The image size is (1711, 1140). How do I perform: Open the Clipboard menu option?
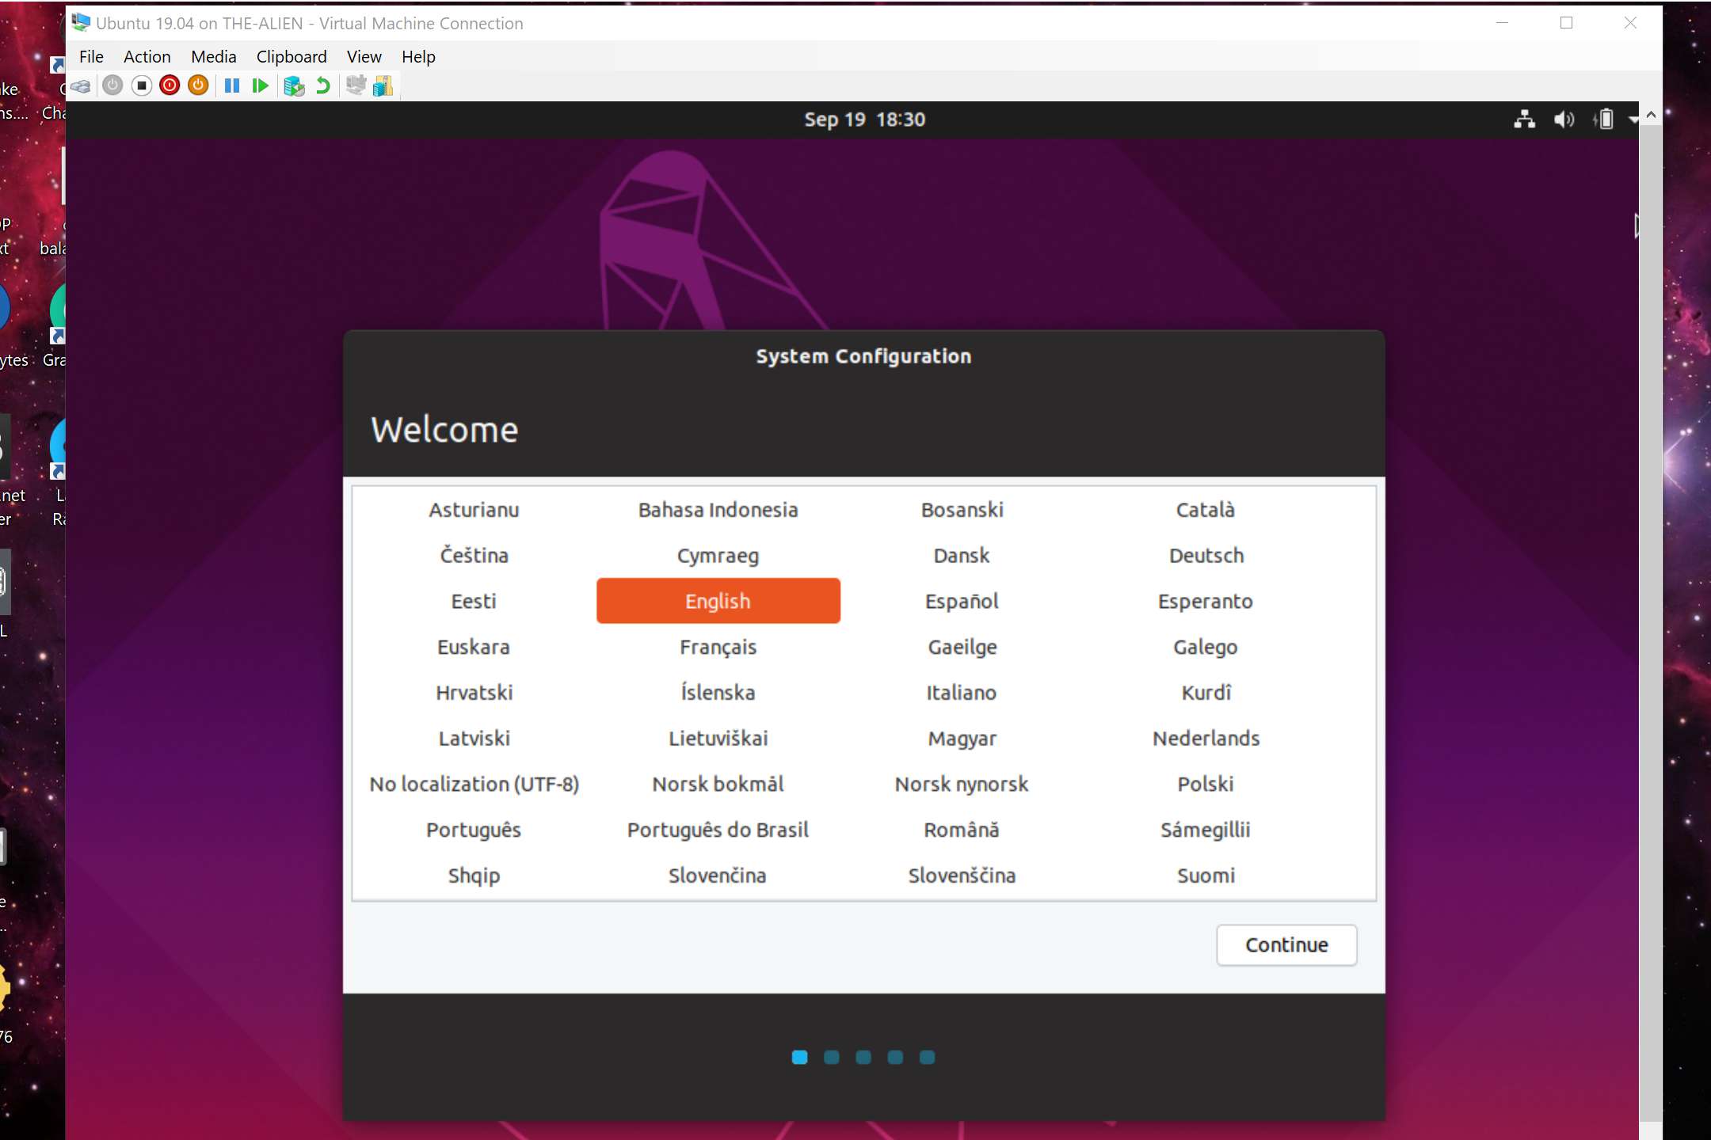click(x=289, y=55)
